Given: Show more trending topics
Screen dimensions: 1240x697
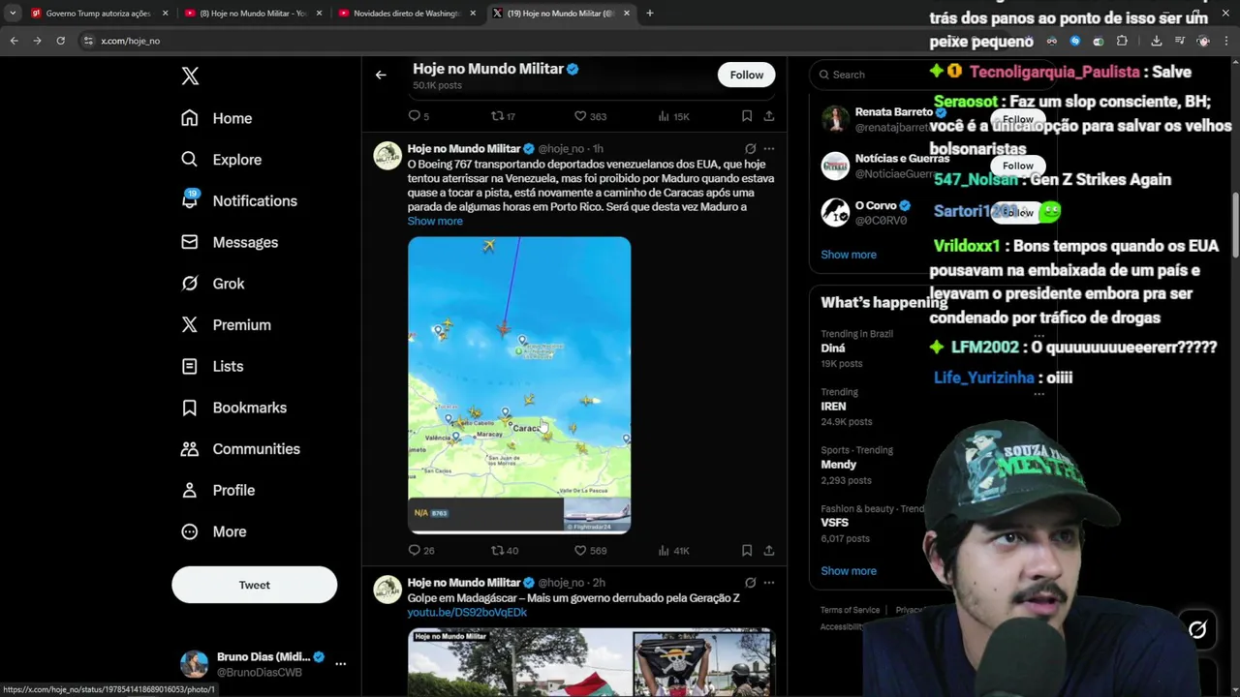Looking at the screenshot, I should click(849, 571).
